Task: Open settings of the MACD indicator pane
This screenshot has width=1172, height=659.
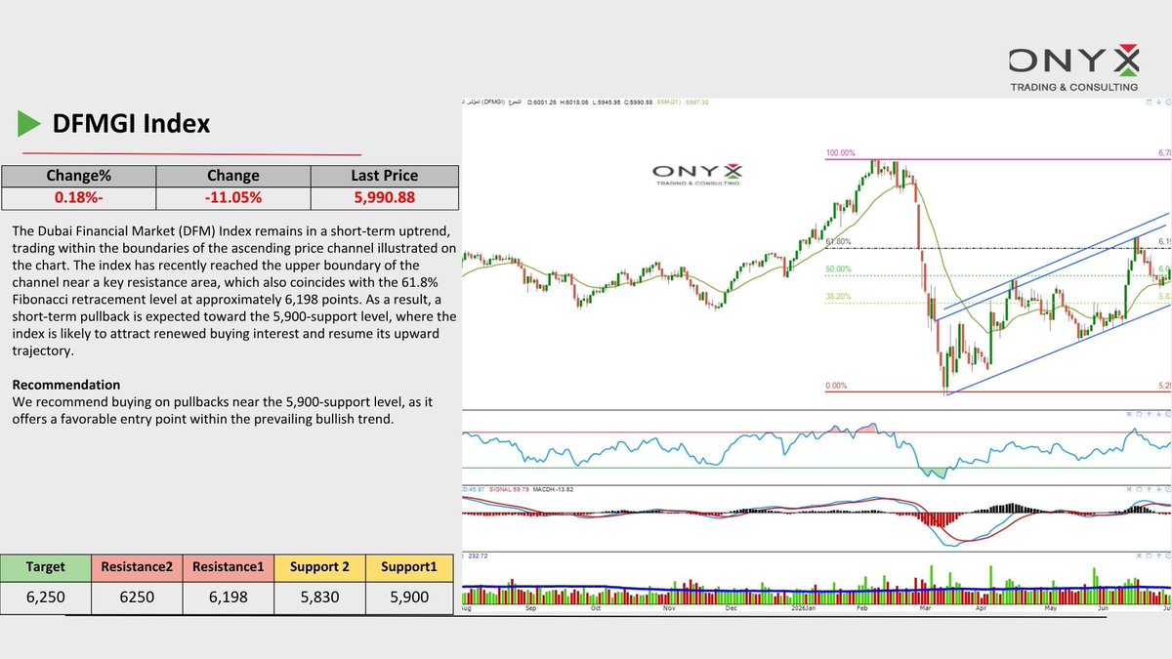Action: coord(1169,489)
